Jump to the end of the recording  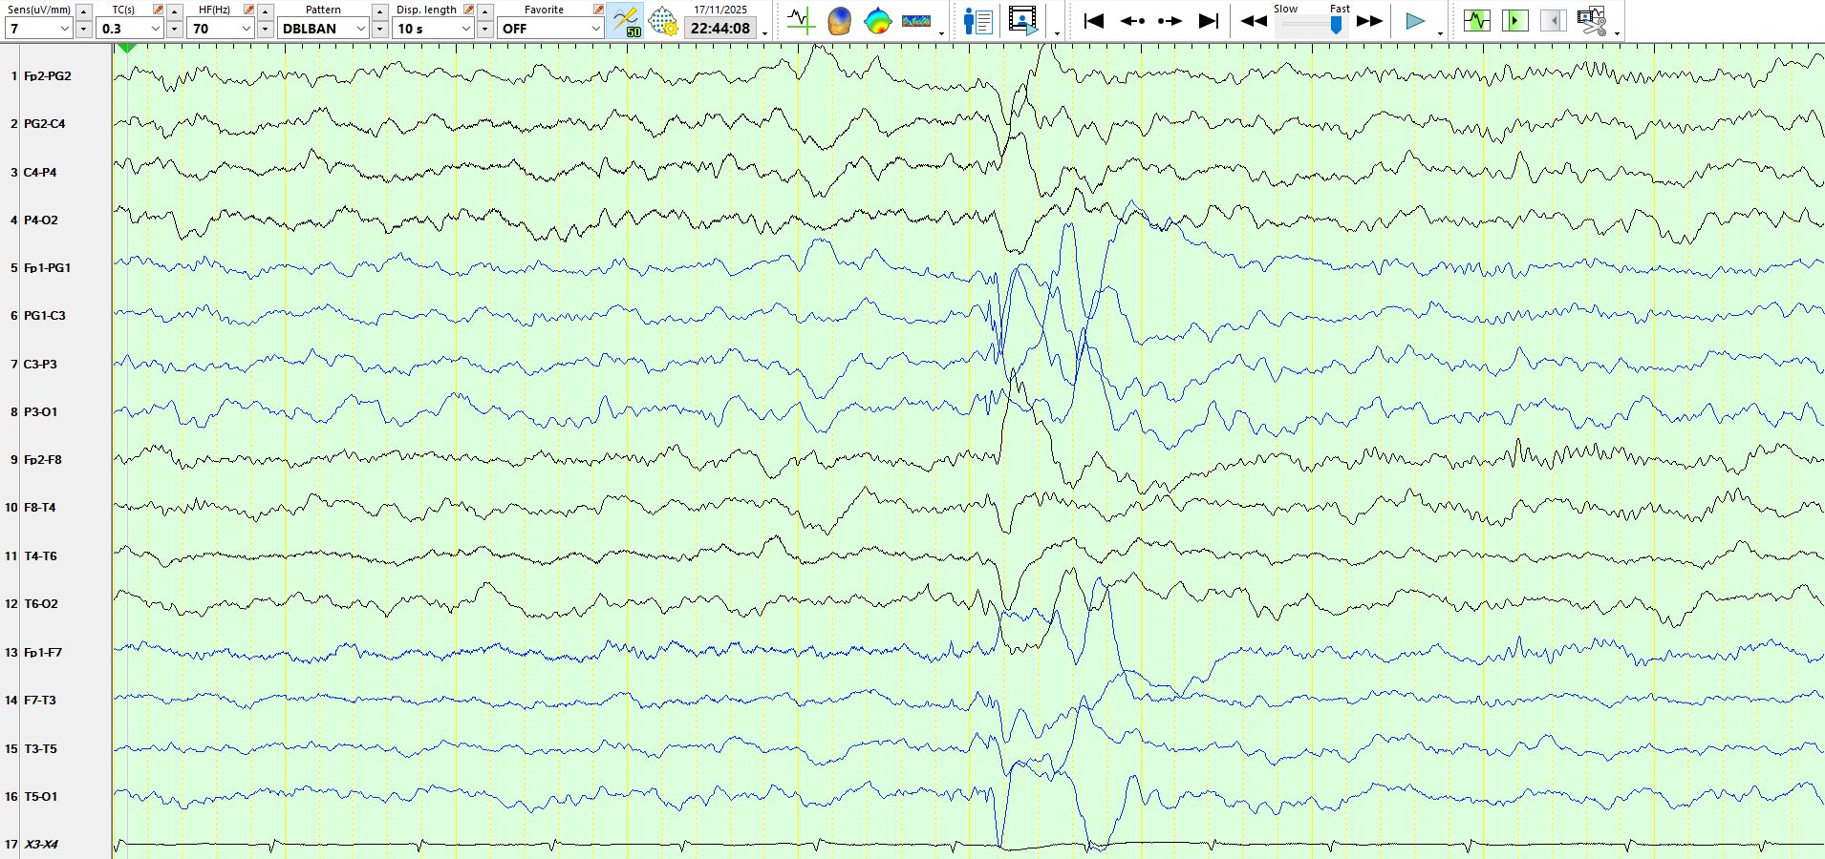pyautogui.click(x=1209, y=21)
